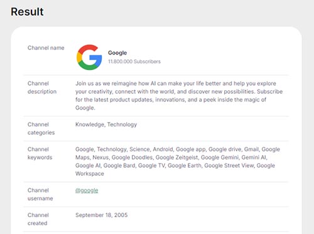This screenshot has height=234, width=314.
Task: Click the Google Gemini keyword
Action: 220,158
